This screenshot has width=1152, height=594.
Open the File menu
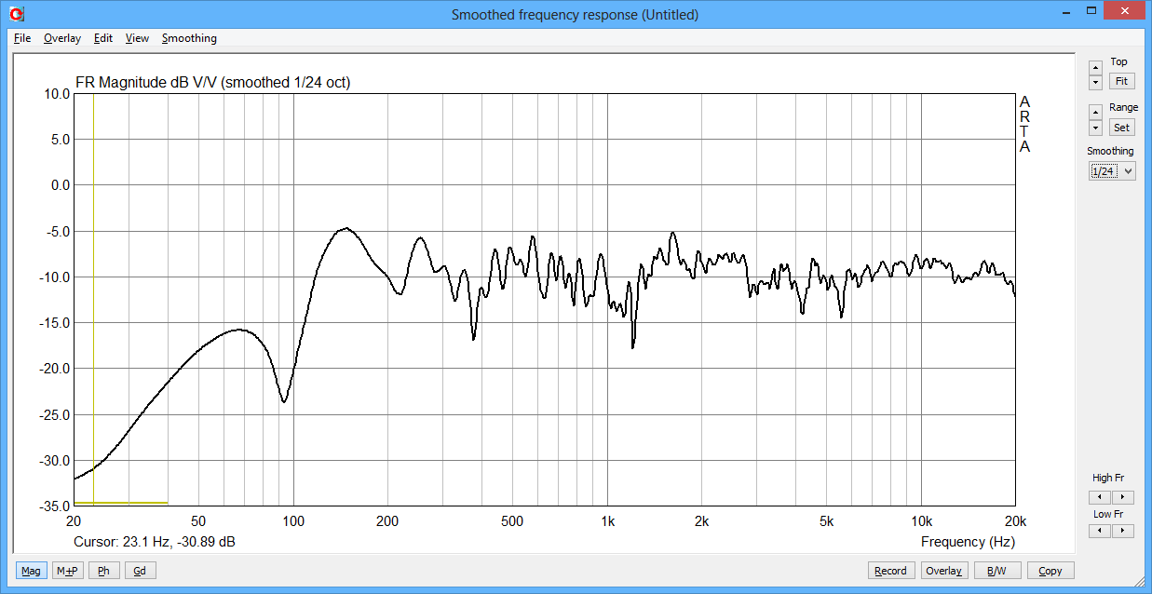point(22,38)
